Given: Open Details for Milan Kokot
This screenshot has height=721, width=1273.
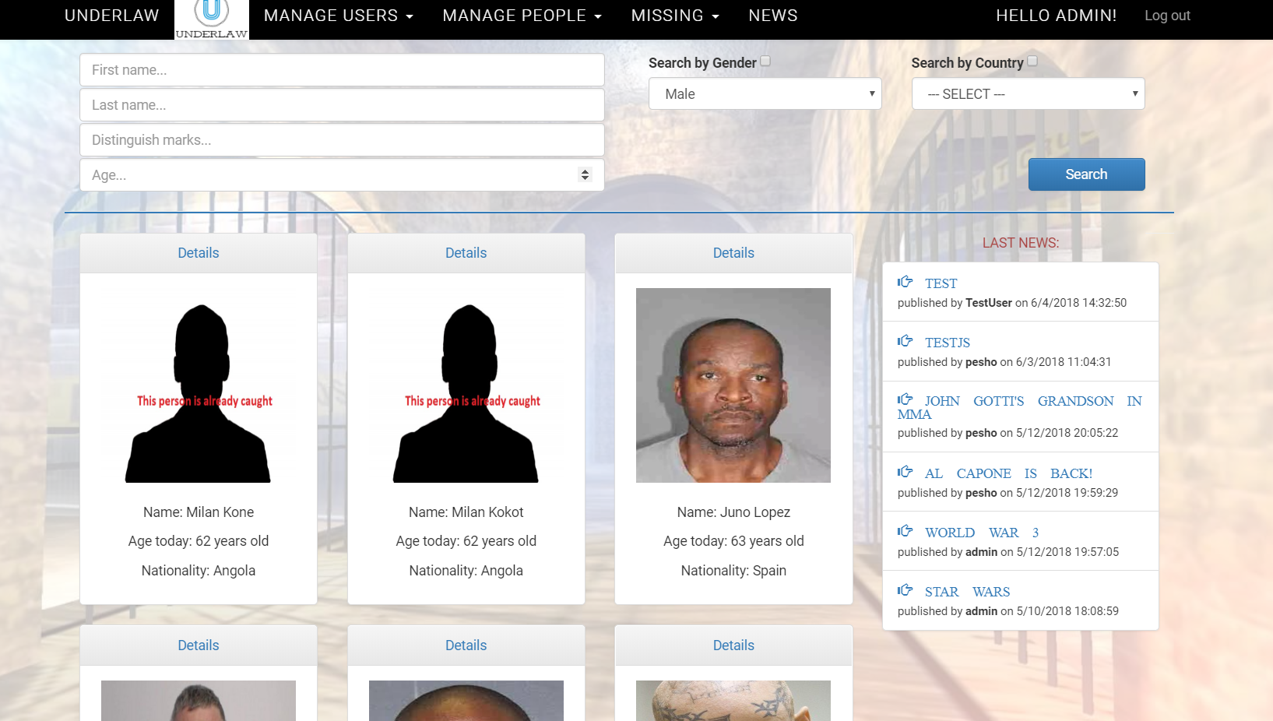Looking at the screenshot, I should click(x=466, y=253).
